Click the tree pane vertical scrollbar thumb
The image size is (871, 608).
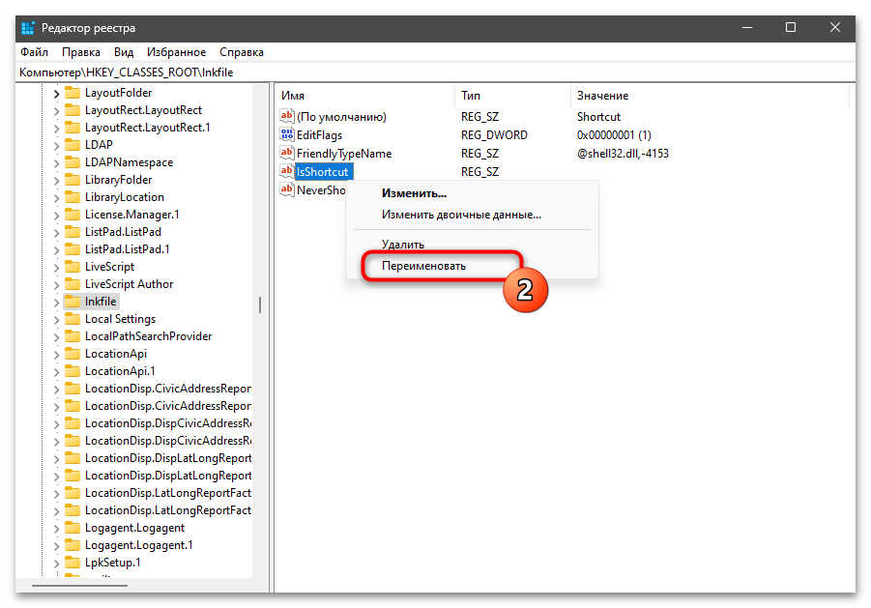(x=259, y=304)
